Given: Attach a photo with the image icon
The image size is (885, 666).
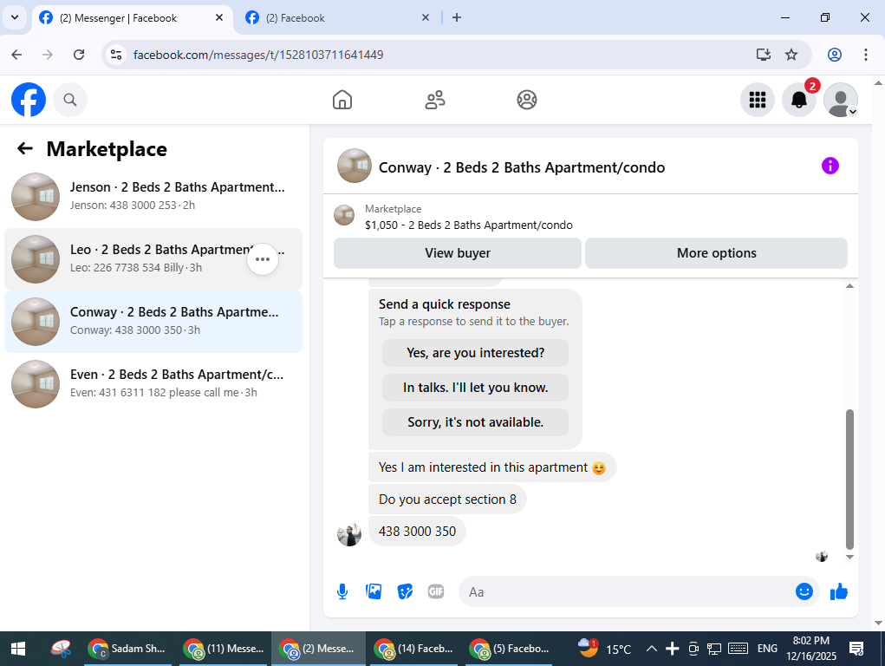Looking at the screenshot, I should (374, 591).
